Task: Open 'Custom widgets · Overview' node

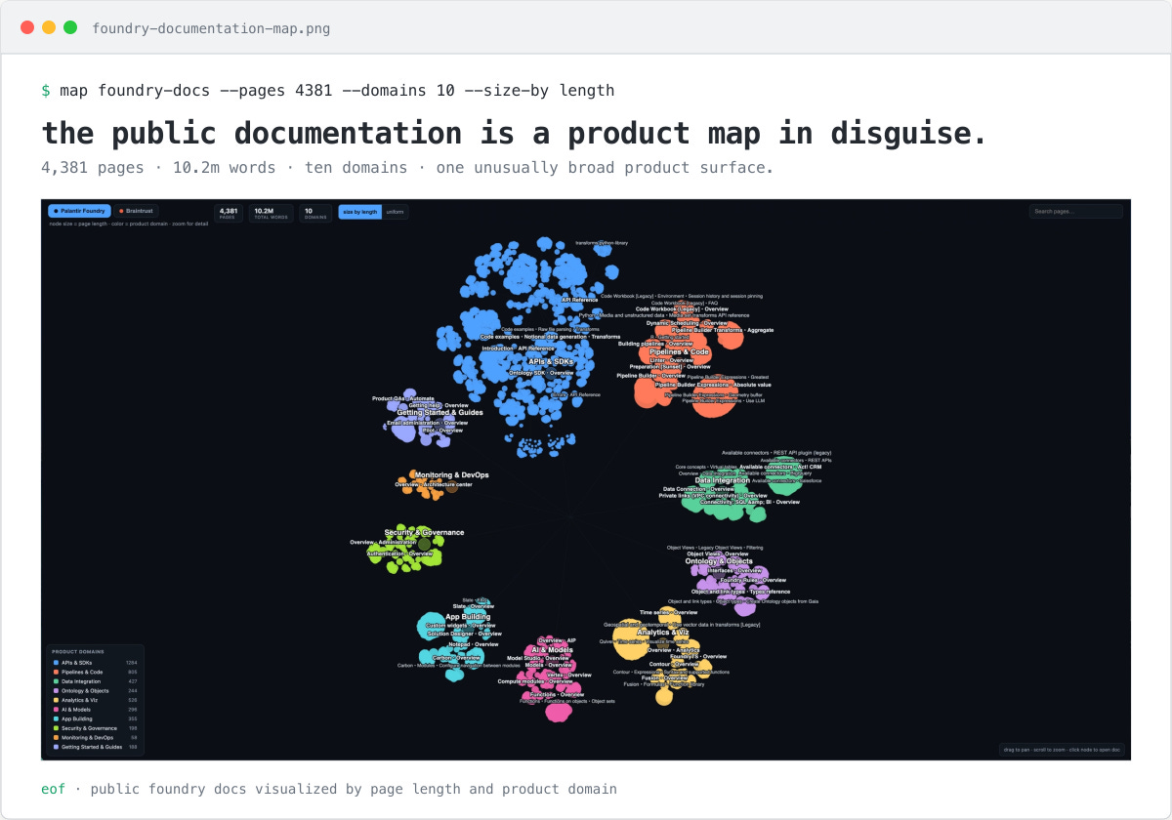Action: (x=461, y=626)
